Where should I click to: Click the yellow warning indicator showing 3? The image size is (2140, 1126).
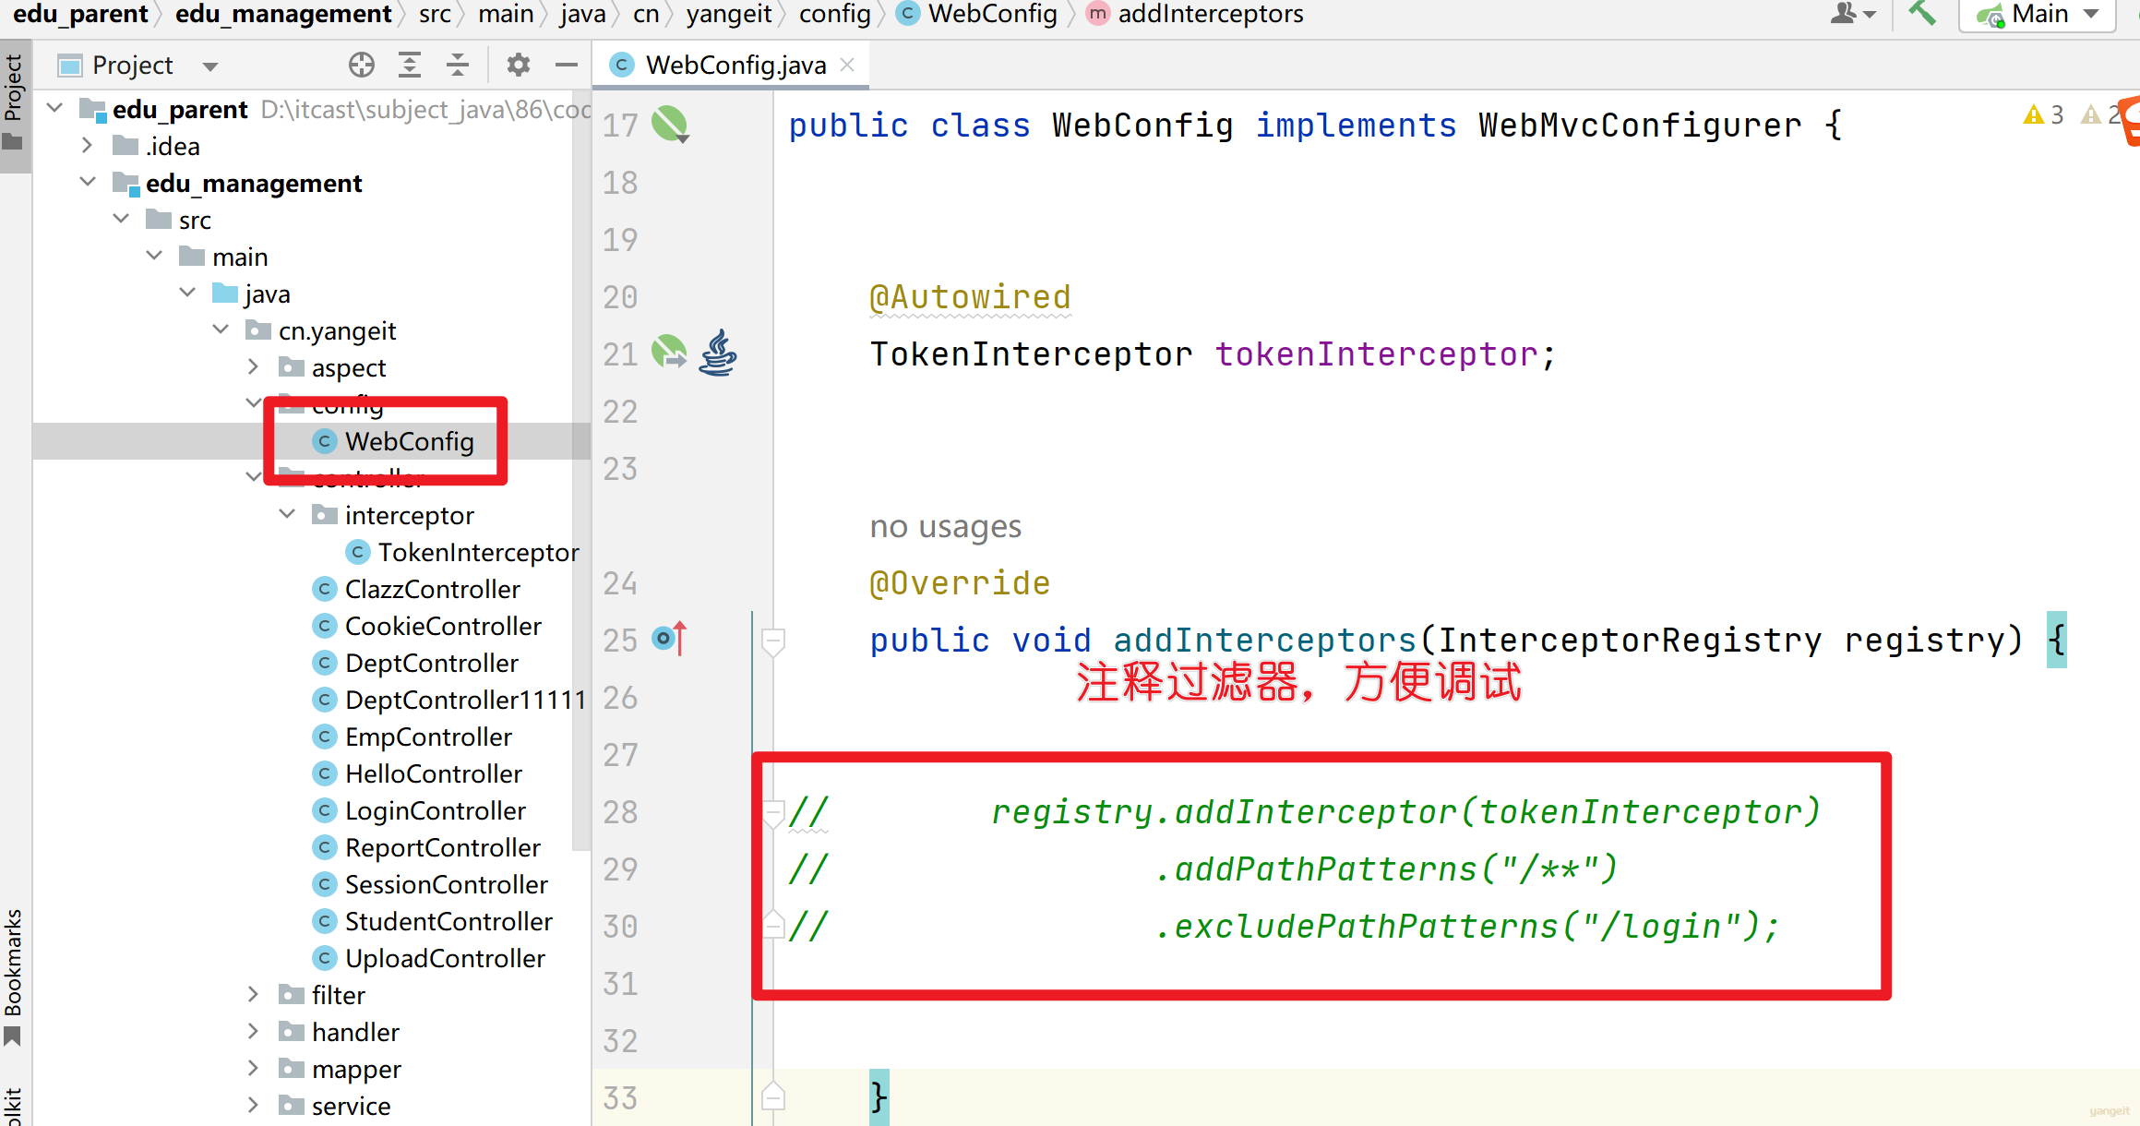tap(2043, 114)
